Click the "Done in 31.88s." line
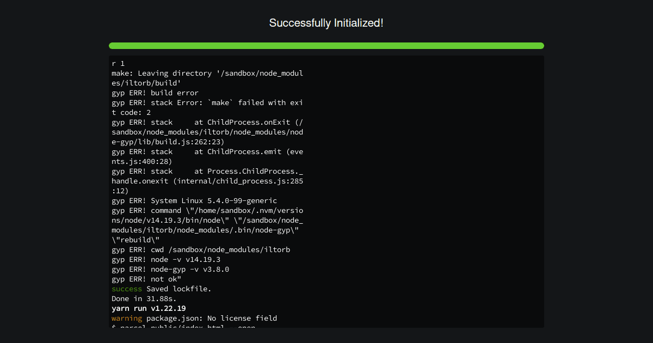The height and width of the screenshot is (343, 653). [144, 298]
